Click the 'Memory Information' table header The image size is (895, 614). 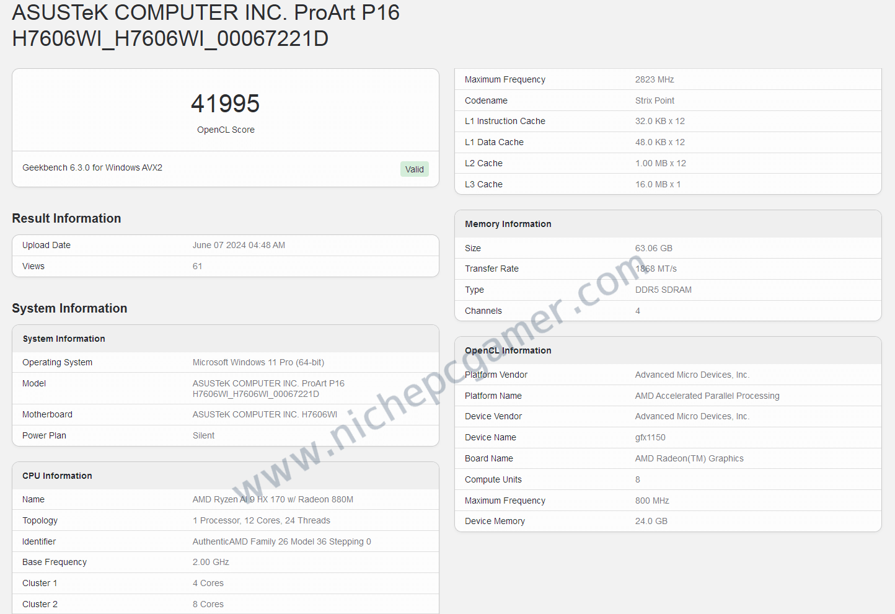click(x=508, y=224)
